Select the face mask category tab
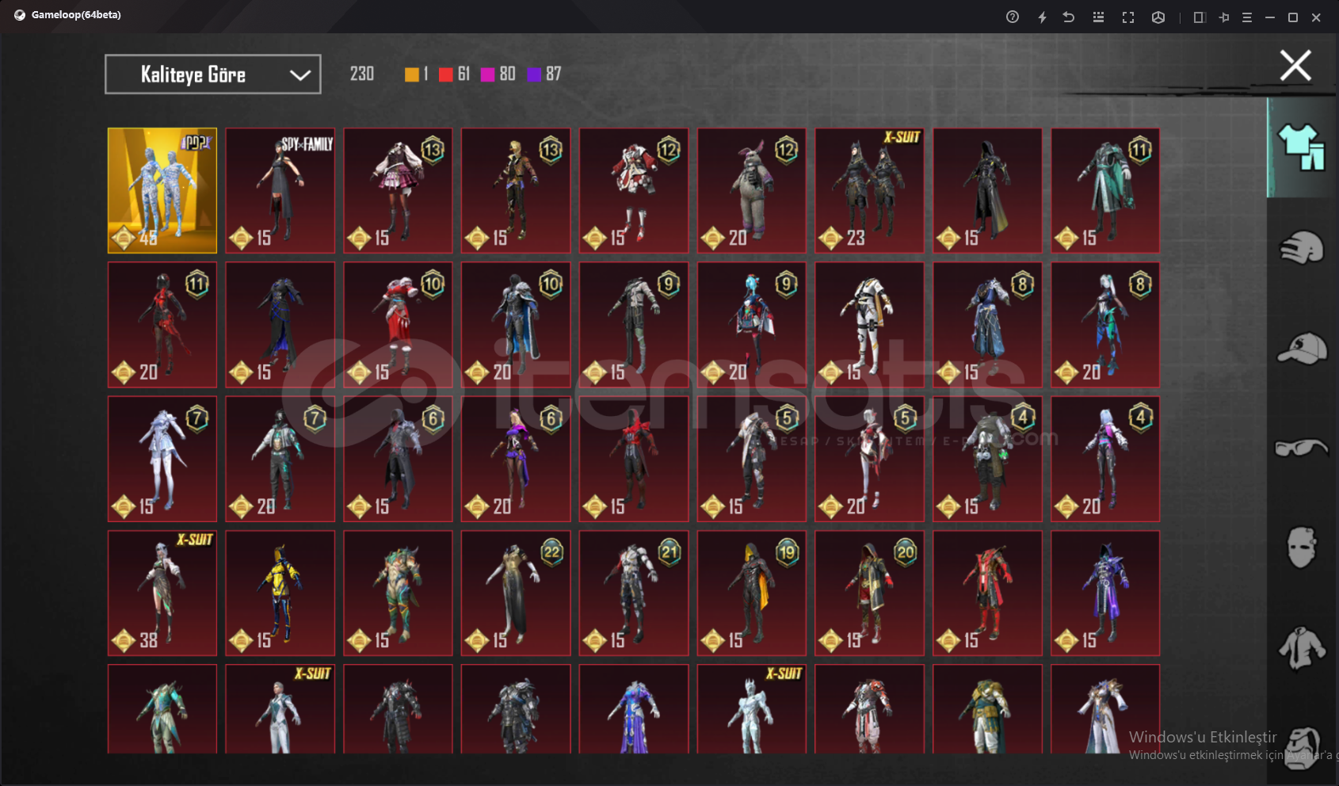Image resolution: width=1339 pixels, height=786 pixels. point(1301,548)
